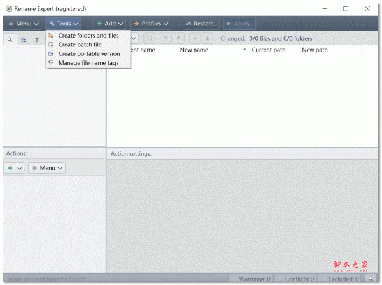
Task: Open the main Menu dropdown
Action: point(23,24)
